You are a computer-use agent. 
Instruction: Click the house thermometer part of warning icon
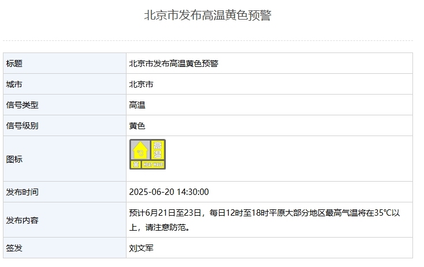(140, 150)
